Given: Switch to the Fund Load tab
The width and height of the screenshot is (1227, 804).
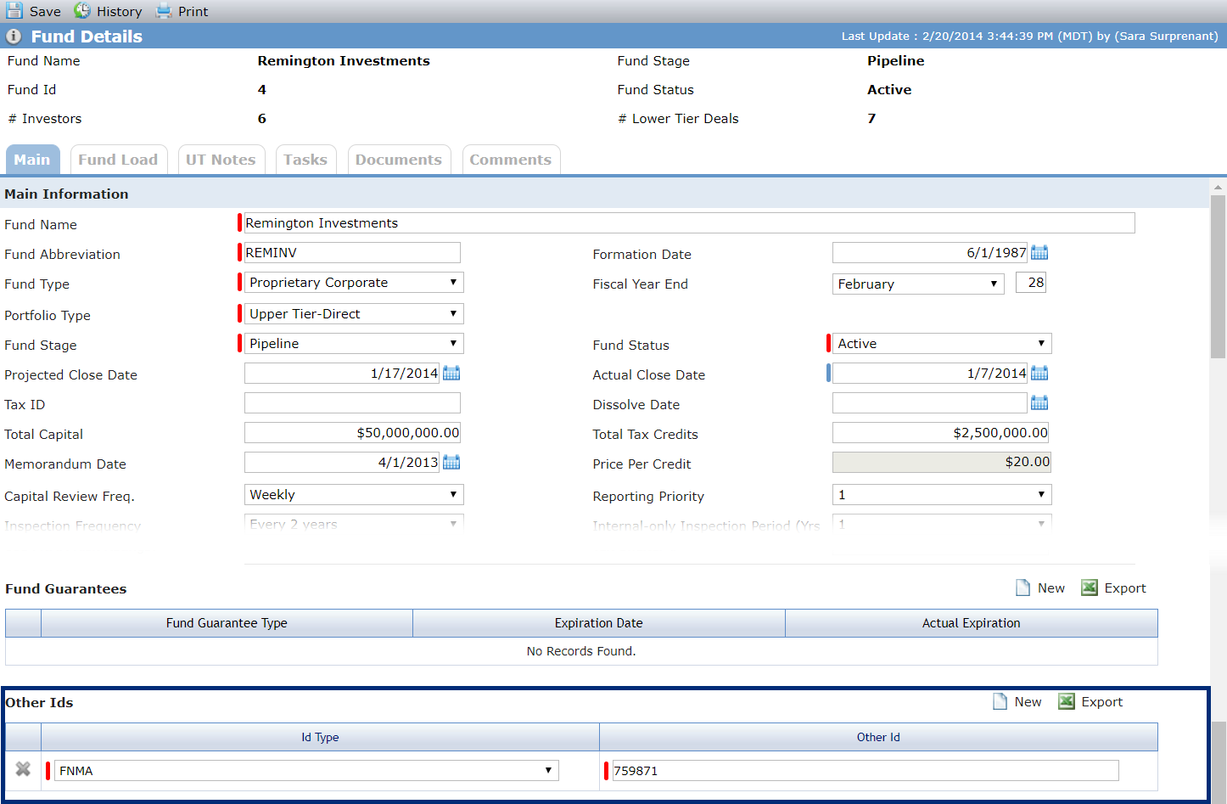Looking at the screenshot, I should pos(118,160).
